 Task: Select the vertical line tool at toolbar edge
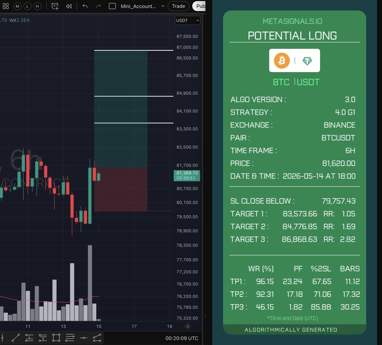[2, 337]
